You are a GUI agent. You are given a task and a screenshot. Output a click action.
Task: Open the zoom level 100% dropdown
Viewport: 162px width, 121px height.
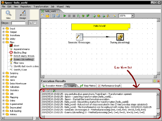point(133,16)
